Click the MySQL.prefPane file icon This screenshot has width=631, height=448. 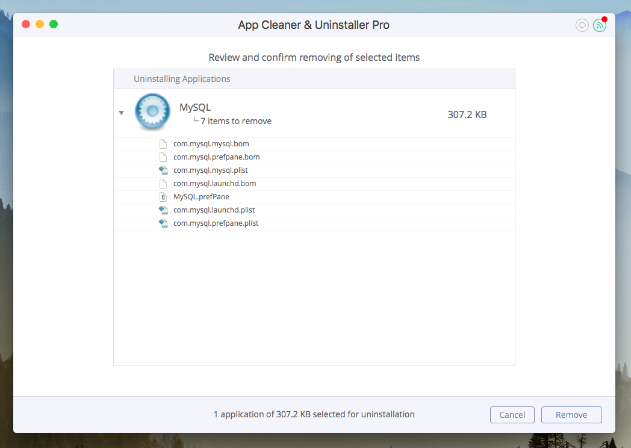point(163,197)
